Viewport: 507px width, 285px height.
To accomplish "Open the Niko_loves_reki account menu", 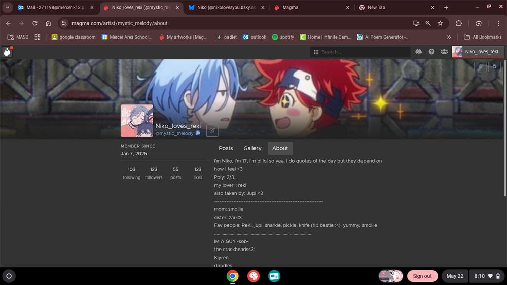I will 478,52.
